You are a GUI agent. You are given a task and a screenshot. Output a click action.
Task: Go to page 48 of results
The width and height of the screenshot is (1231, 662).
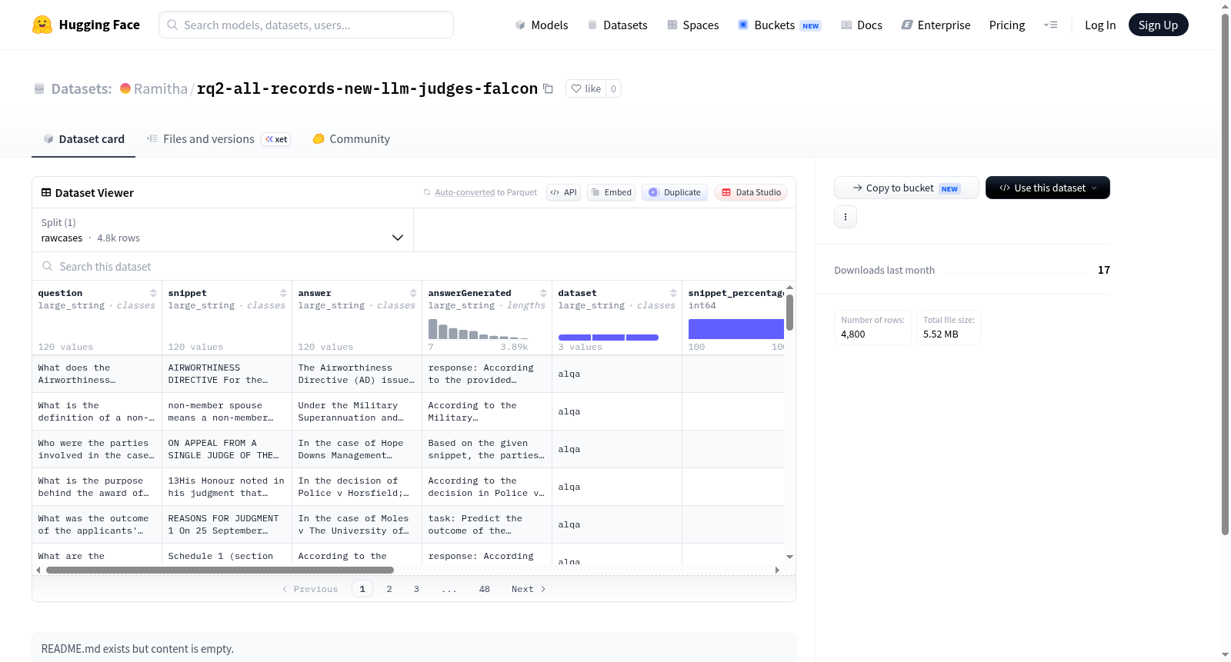[485, 589]
